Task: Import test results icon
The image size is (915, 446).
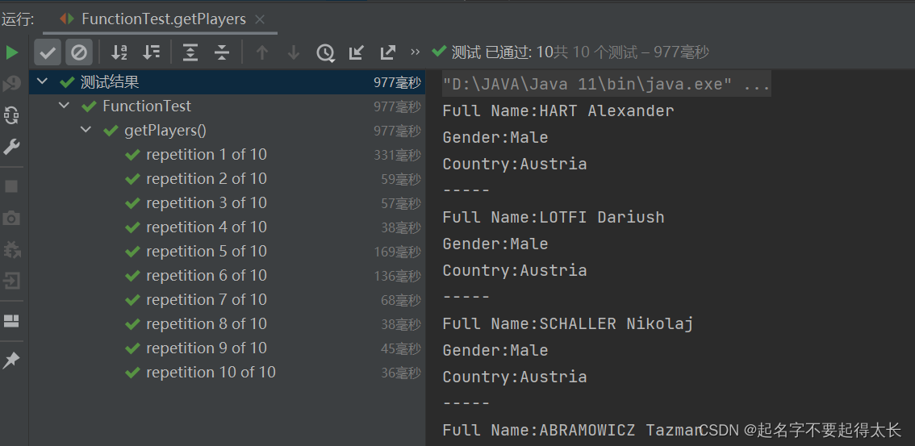Action: click(356, 53)
